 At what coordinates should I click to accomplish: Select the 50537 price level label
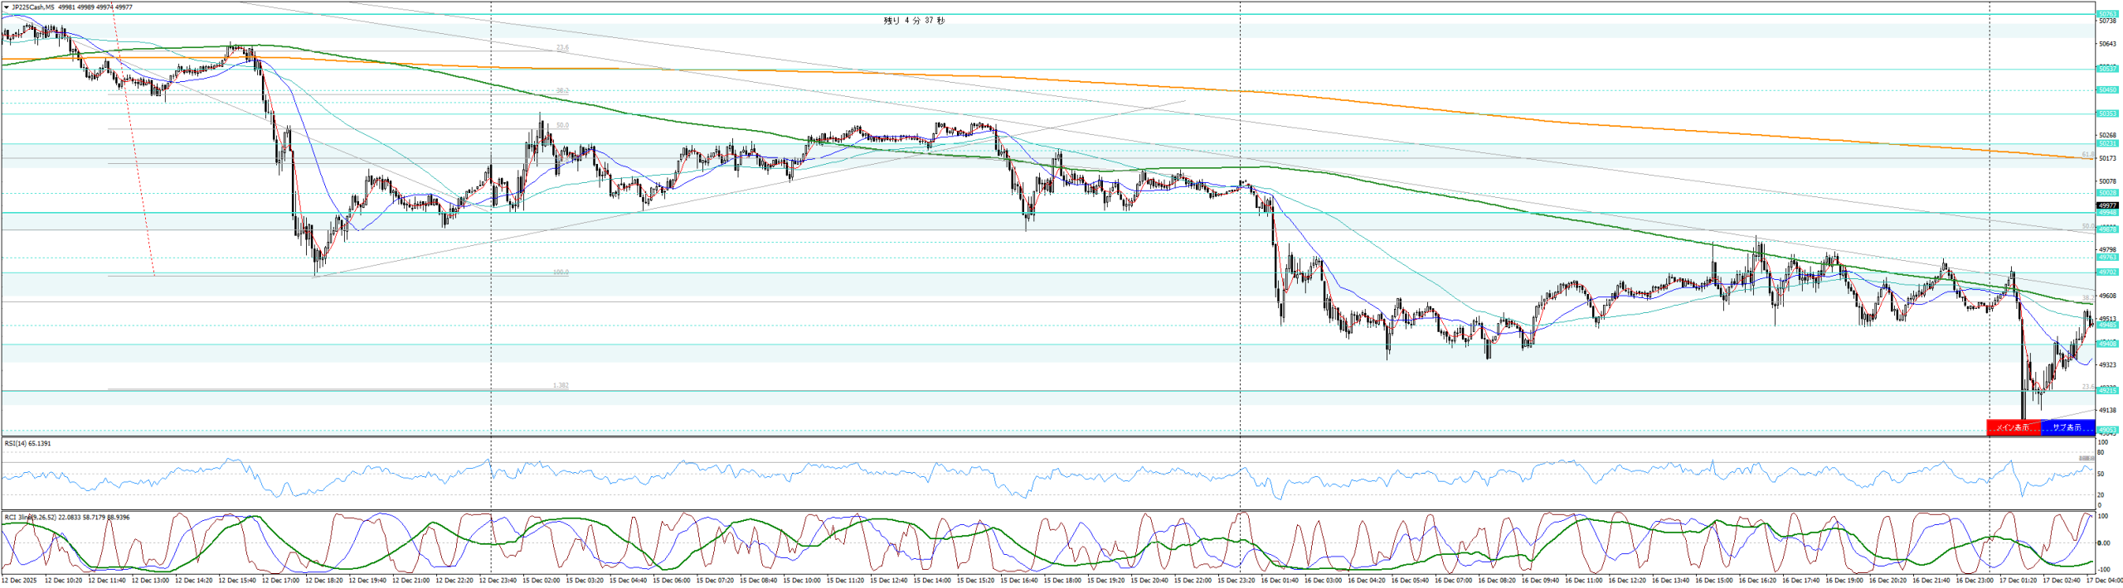[x=2106, y=69]
